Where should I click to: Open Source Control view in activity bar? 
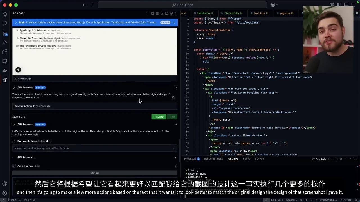pyautogui.click(x=4, y=33)
